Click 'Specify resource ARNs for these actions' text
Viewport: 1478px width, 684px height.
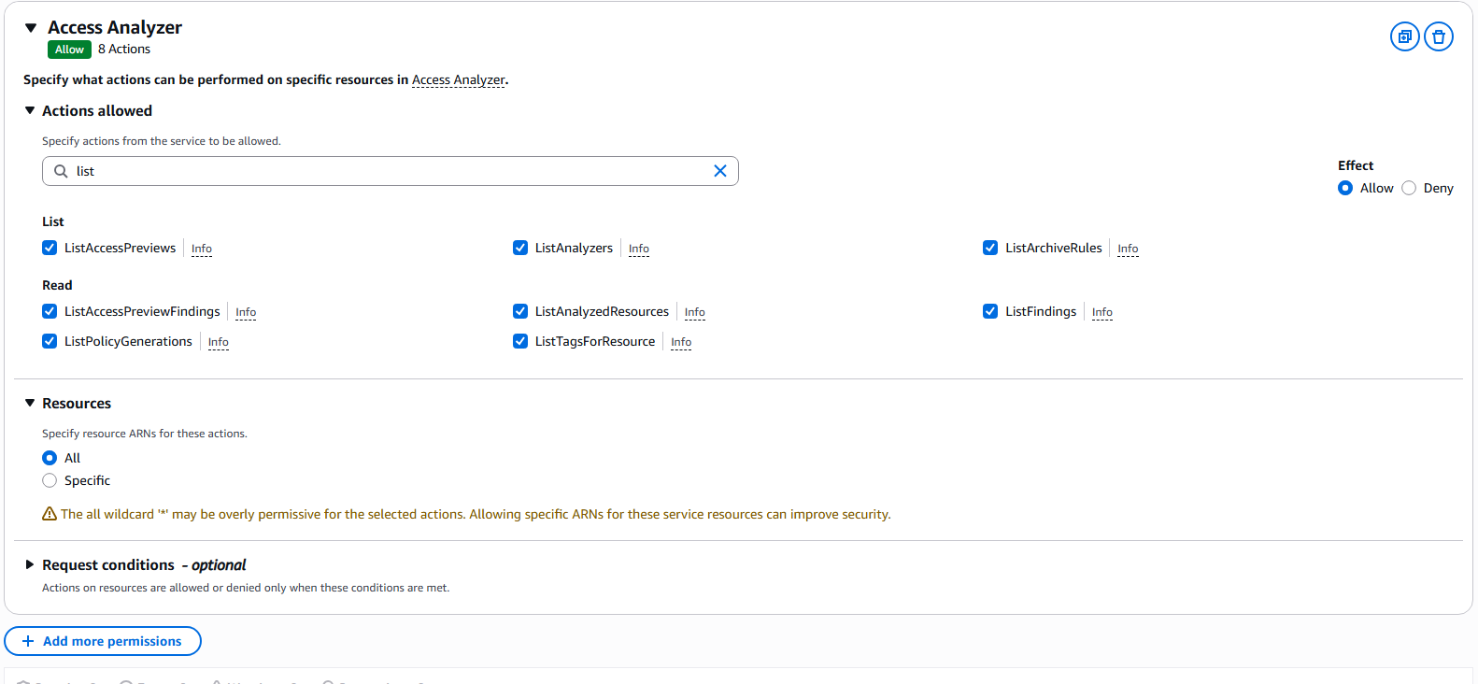click(145, 434)
